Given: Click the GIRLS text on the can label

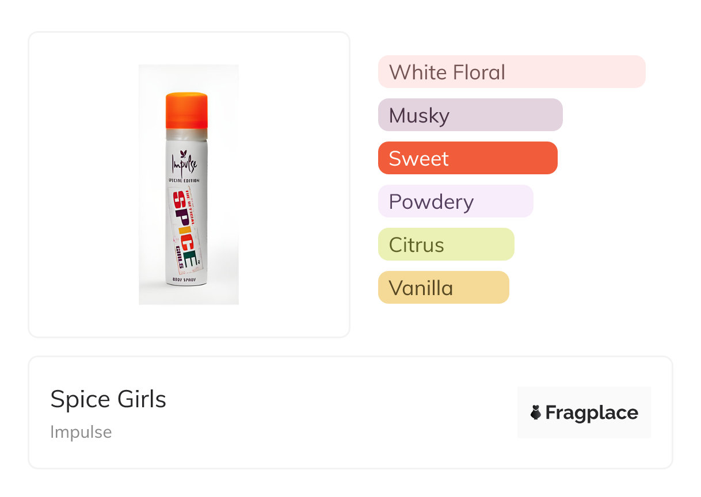Looking at the screenshot, I should click(179, 254).
